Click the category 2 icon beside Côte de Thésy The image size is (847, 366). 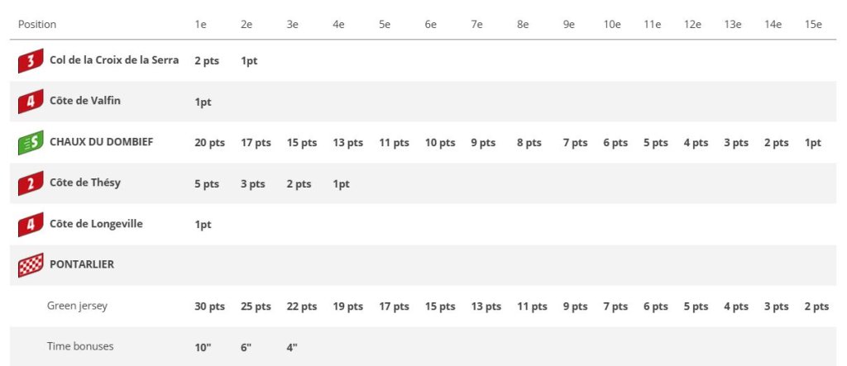coord(31,183)
